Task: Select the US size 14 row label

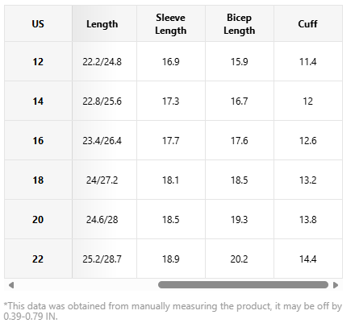Action: (38, 101)
